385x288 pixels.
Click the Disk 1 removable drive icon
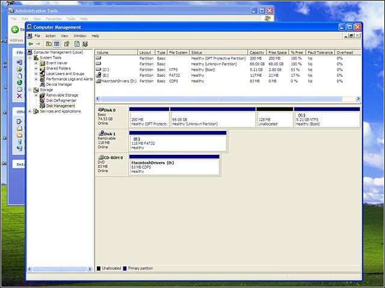[100, 133]
